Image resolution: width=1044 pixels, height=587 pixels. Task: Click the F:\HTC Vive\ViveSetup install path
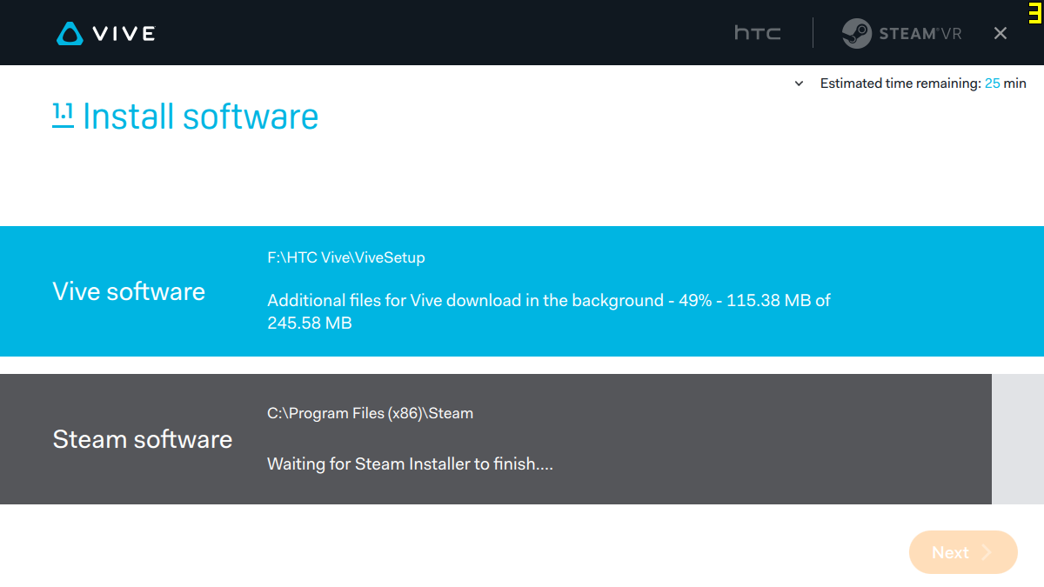(346, 257)
